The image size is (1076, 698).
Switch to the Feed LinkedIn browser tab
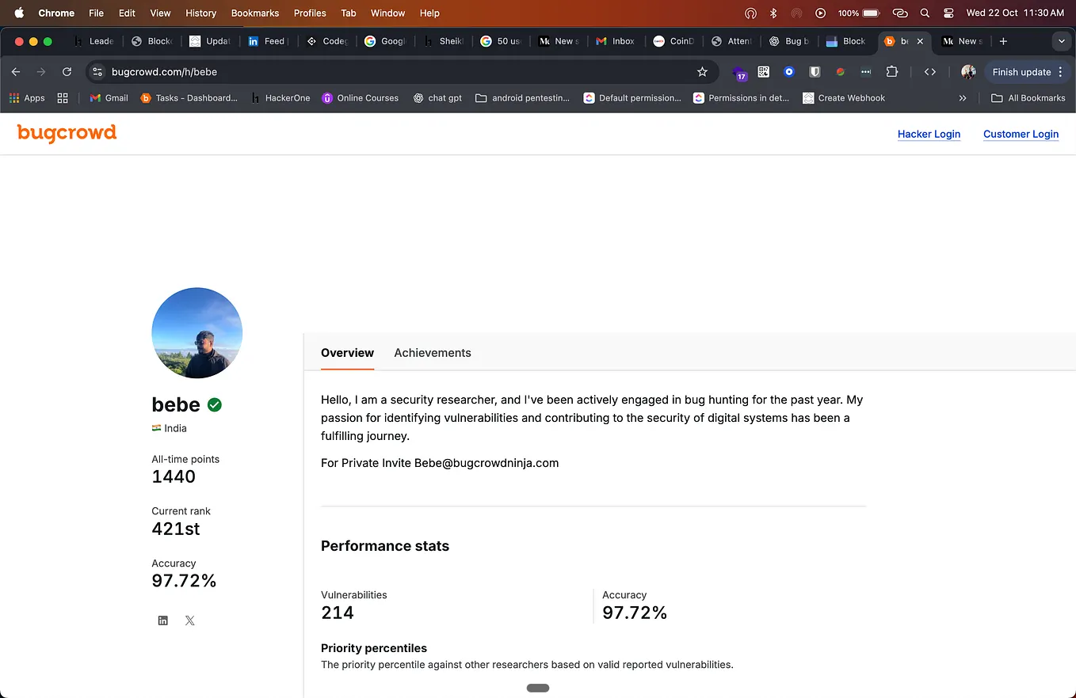coord(267,41)
